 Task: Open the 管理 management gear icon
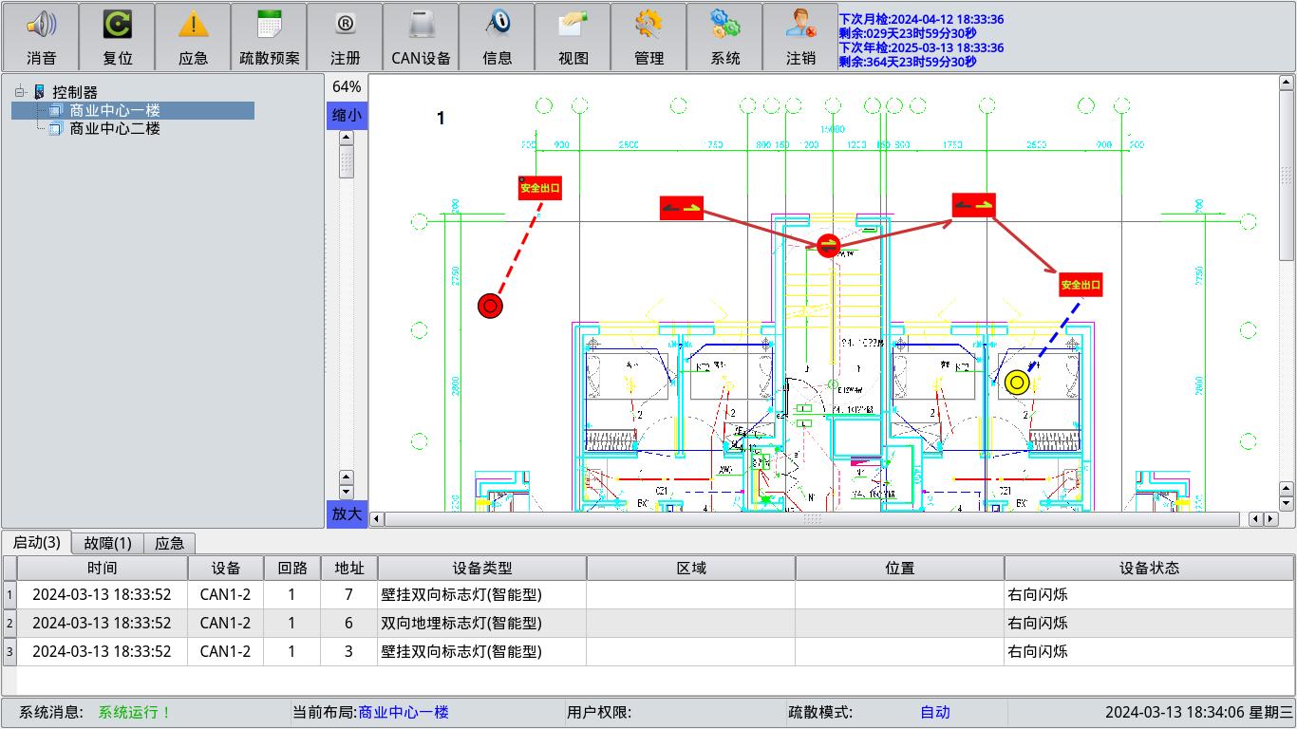(648, 26)
